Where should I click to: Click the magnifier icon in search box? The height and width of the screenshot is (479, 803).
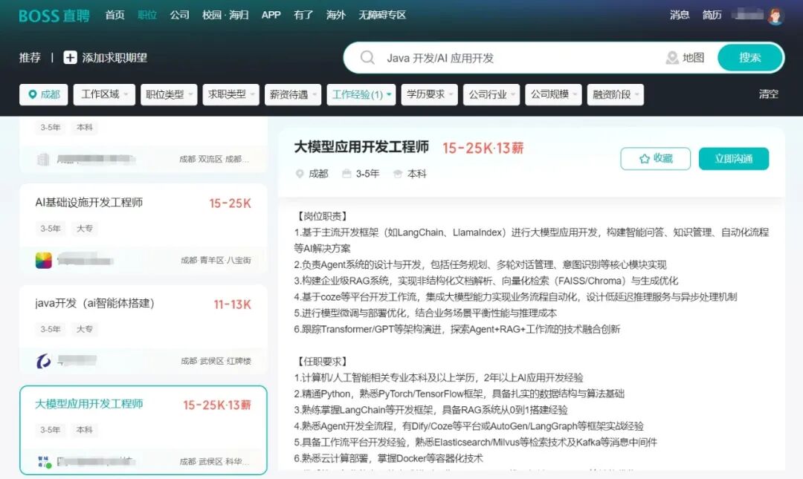point(367,57)
